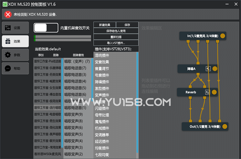Select the 乐器弹唱 effect group

[48, 68]
